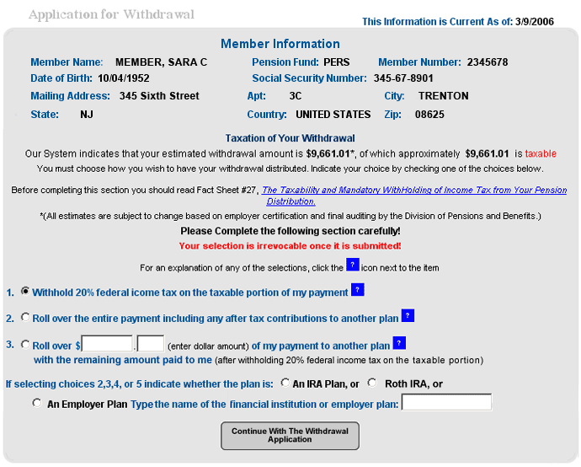
Task: Click country value UNITED STATES
Action: point(333,115)
